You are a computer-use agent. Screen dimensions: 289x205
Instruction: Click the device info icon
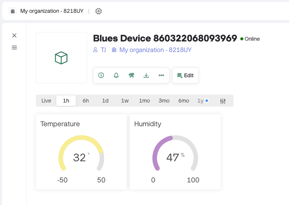point(101,75)
